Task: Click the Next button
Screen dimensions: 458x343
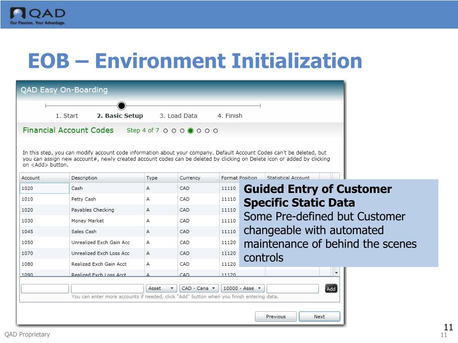Action: (319, 317)
